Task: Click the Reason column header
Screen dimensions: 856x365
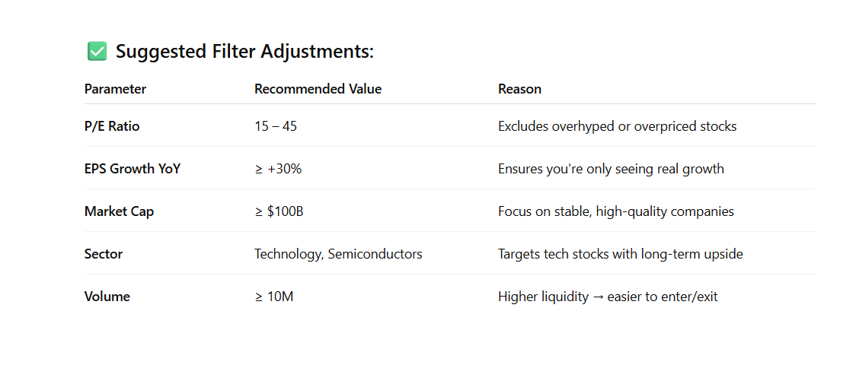Action: click(519, 89)
